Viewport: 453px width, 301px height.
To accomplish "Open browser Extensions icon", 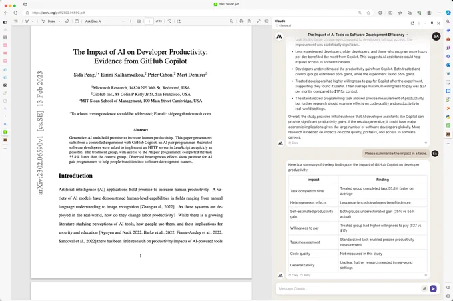I will 380,13.
